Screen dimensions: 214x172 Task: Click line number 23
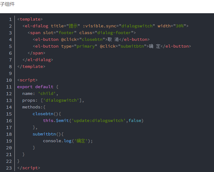[x=9, y=168]
